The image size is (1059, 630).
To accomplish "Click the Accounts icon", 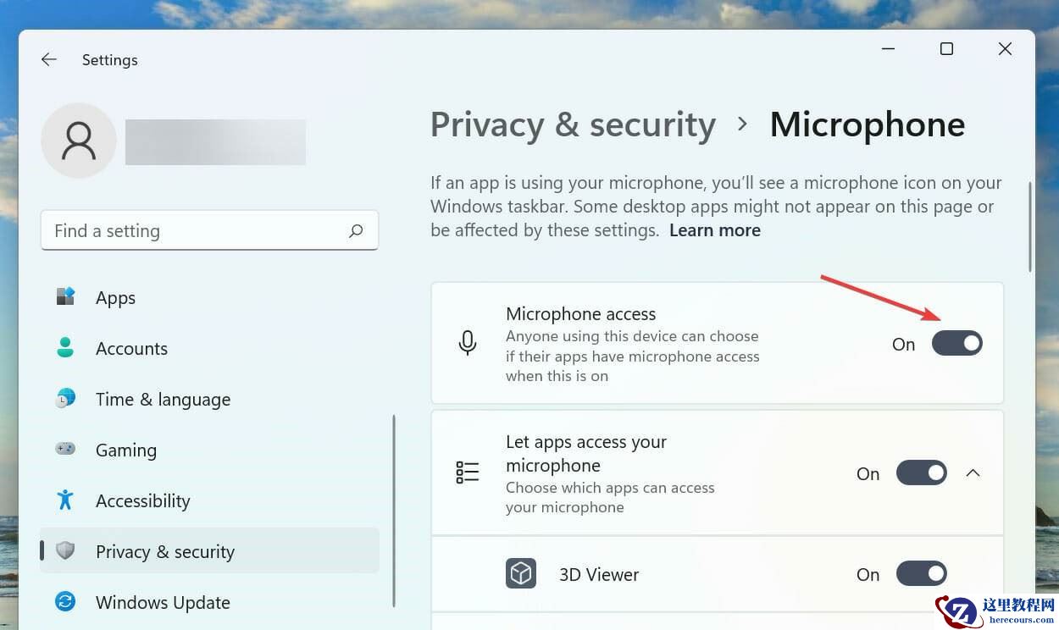I will pos(64,348).
